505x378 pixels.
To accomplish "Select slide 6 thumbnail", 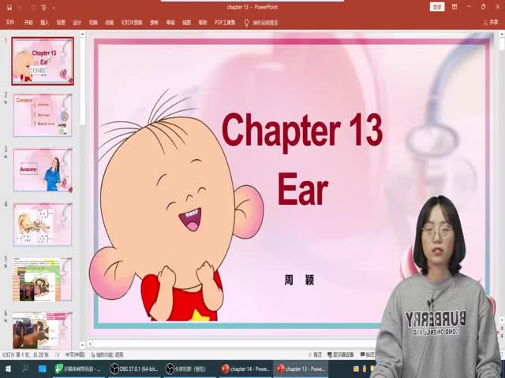I will click(43, 331).
